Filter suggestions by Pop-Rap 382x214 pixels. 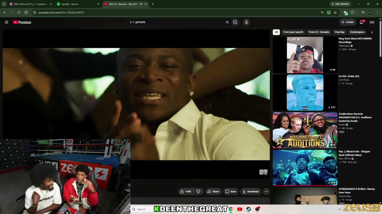pos(340,32)
